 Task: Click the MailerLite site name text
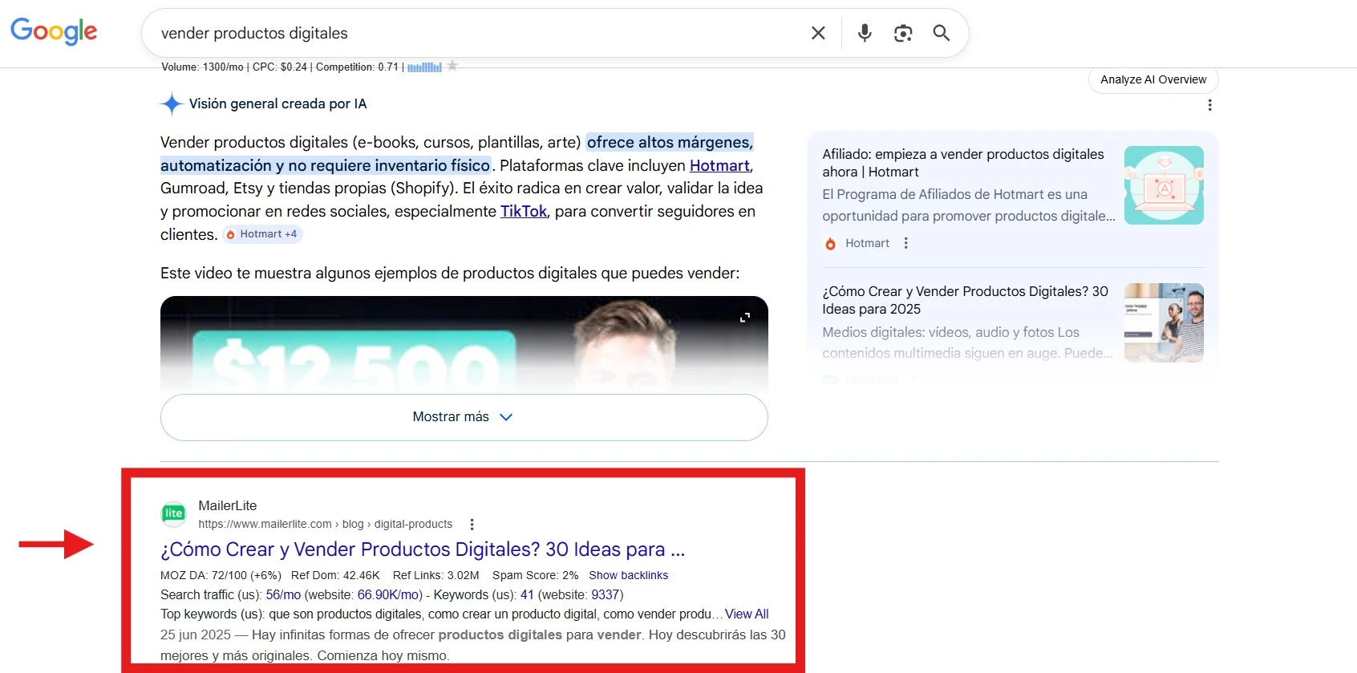[228, 505]
